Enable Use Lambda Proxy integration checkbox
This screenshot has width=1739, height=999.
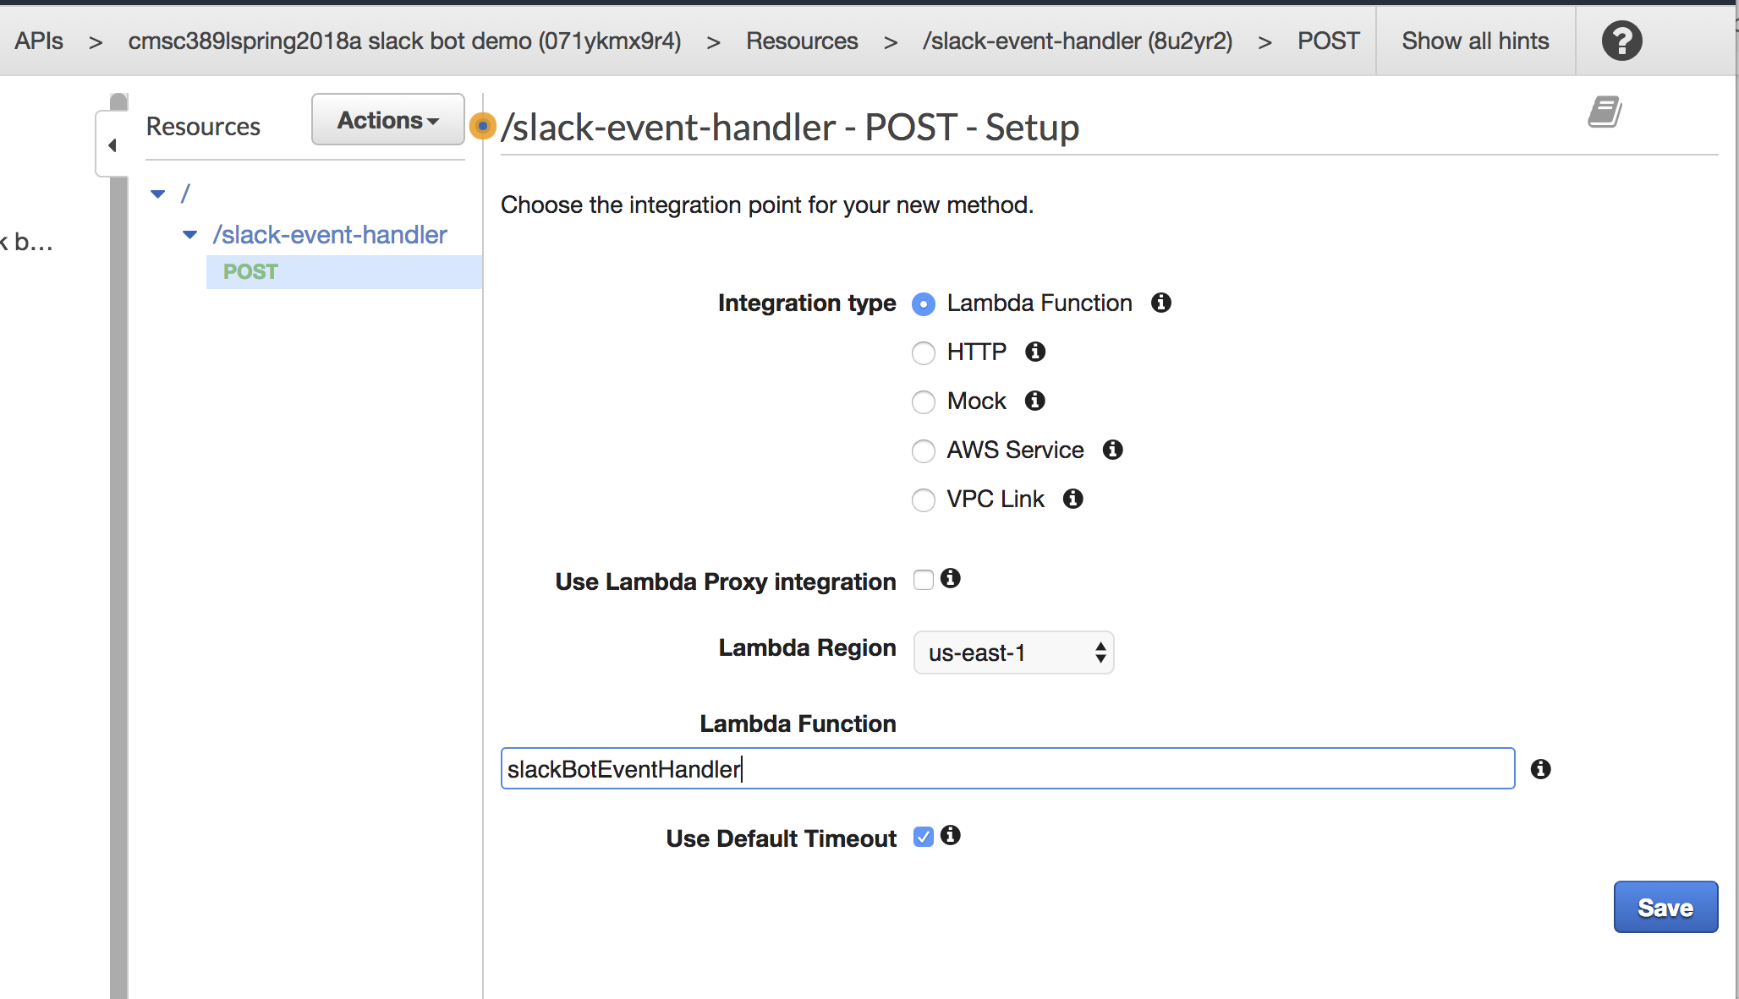924,580
